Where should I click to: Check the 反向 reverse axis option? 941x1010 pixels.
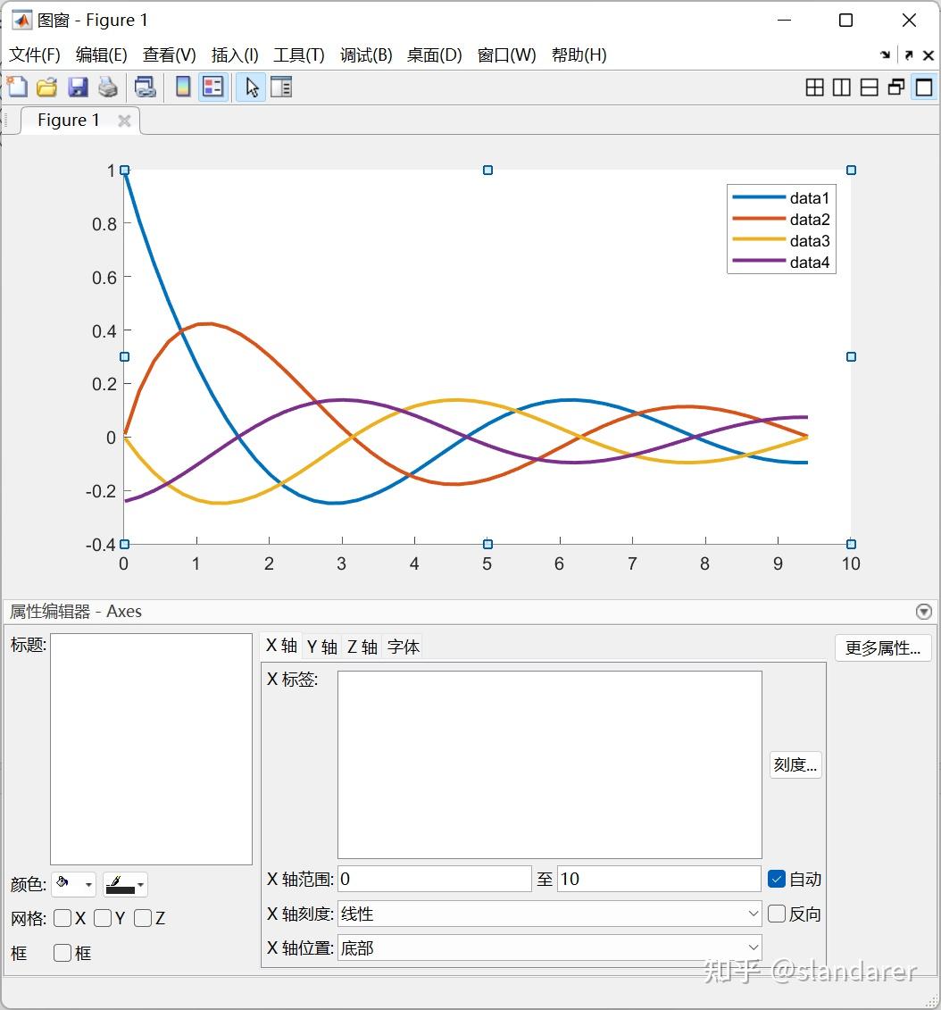point(776,913)
